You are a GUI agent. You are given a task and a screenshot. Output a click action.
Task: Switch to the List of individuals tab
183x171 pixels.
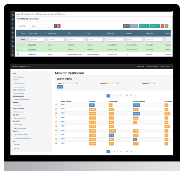pyautogui.click(x=42, y=14)
